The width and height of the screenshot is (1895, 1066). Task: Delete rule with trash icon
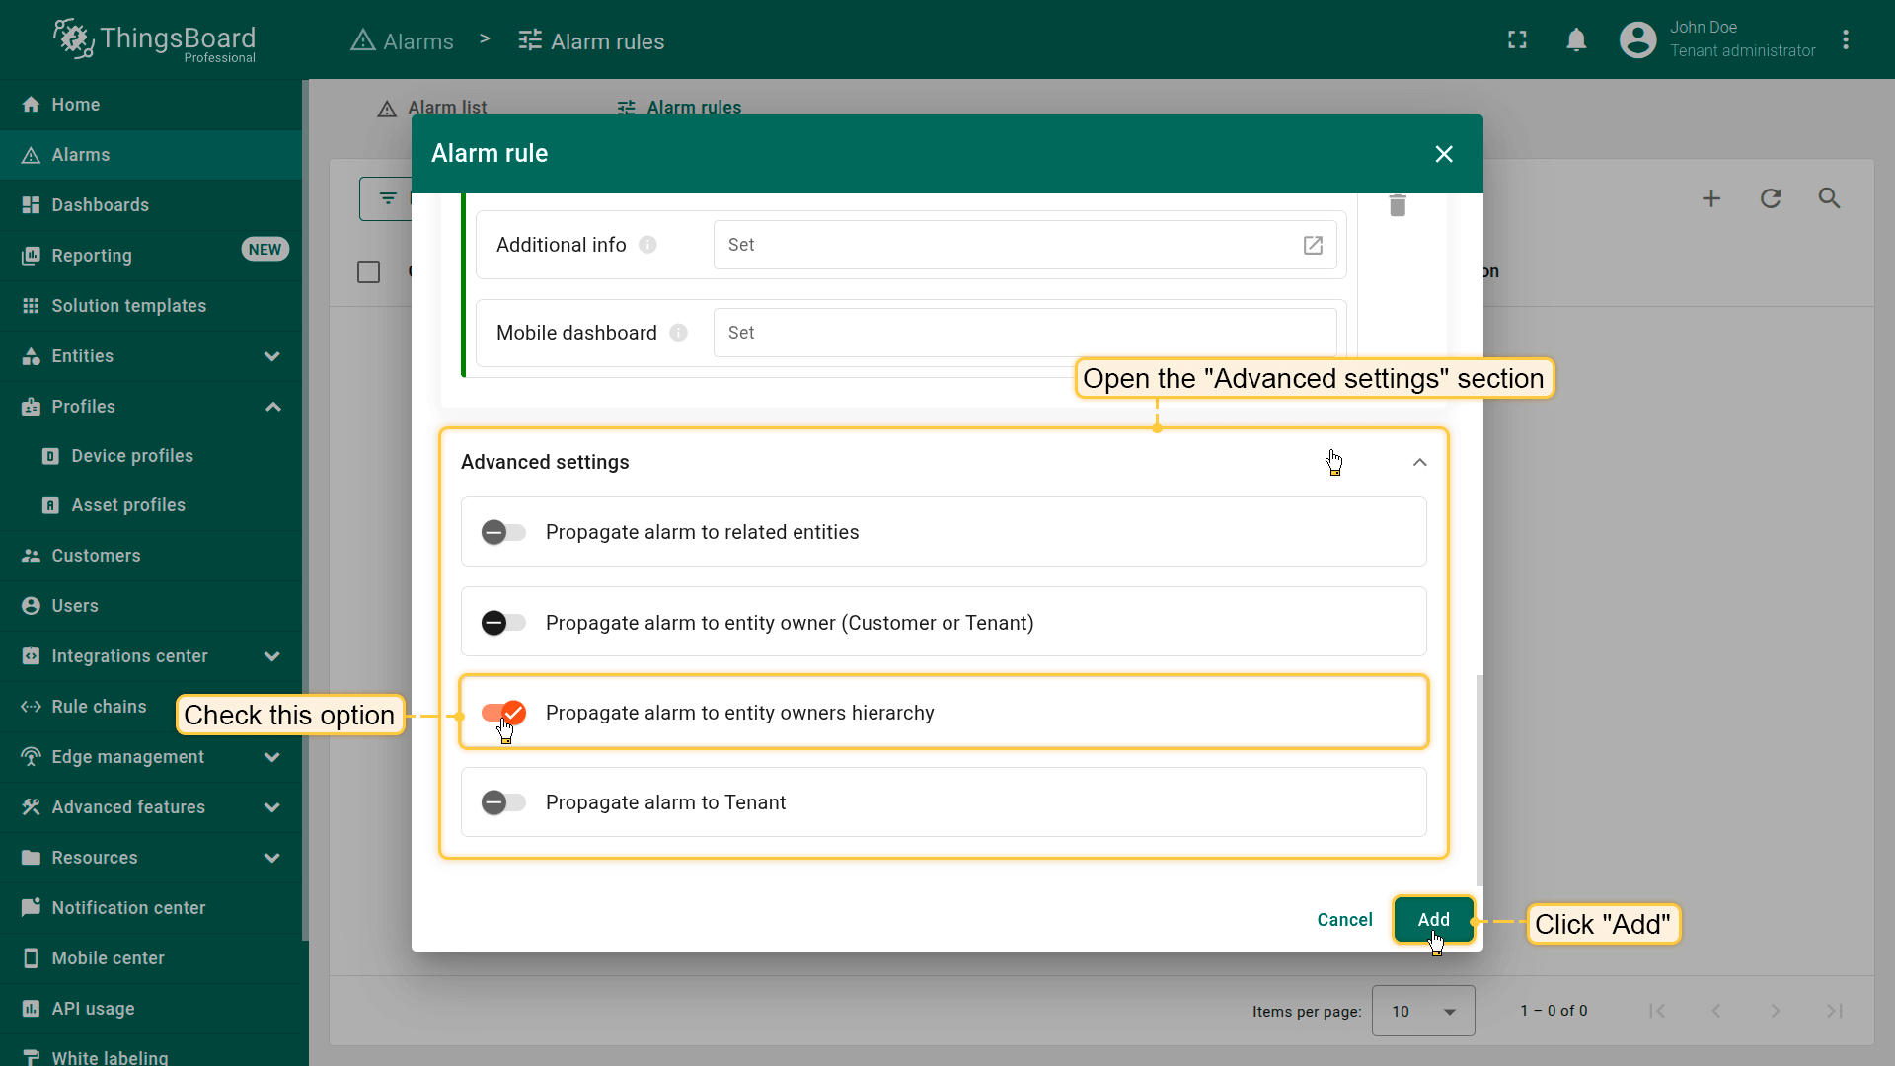pyautogui.click(x=1398, y=205)
